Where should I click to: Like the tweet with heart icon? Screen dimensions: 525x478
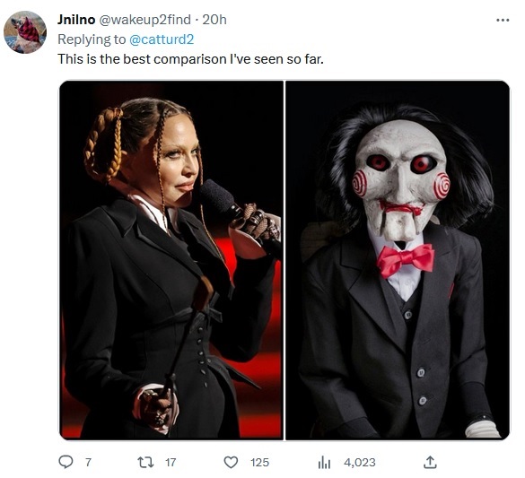point(231,463)
